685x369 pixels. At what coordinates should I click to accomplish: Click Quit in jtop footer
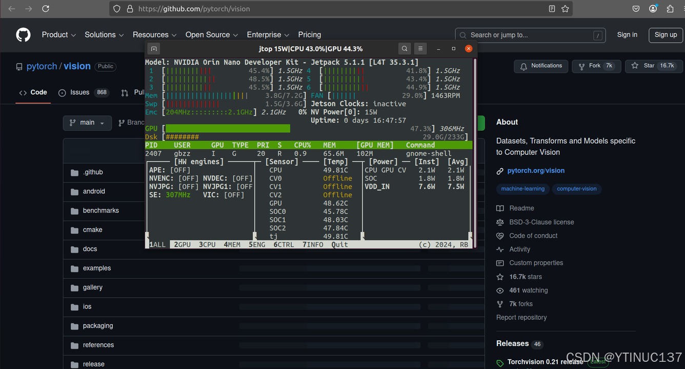coord(339,245)
